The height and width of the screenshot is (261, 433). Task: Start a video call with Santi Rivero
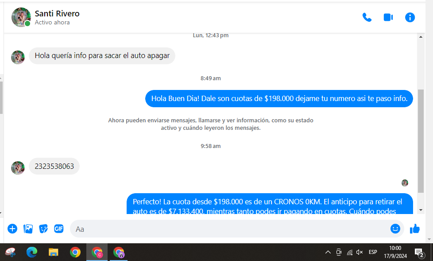tap(388, 17)
